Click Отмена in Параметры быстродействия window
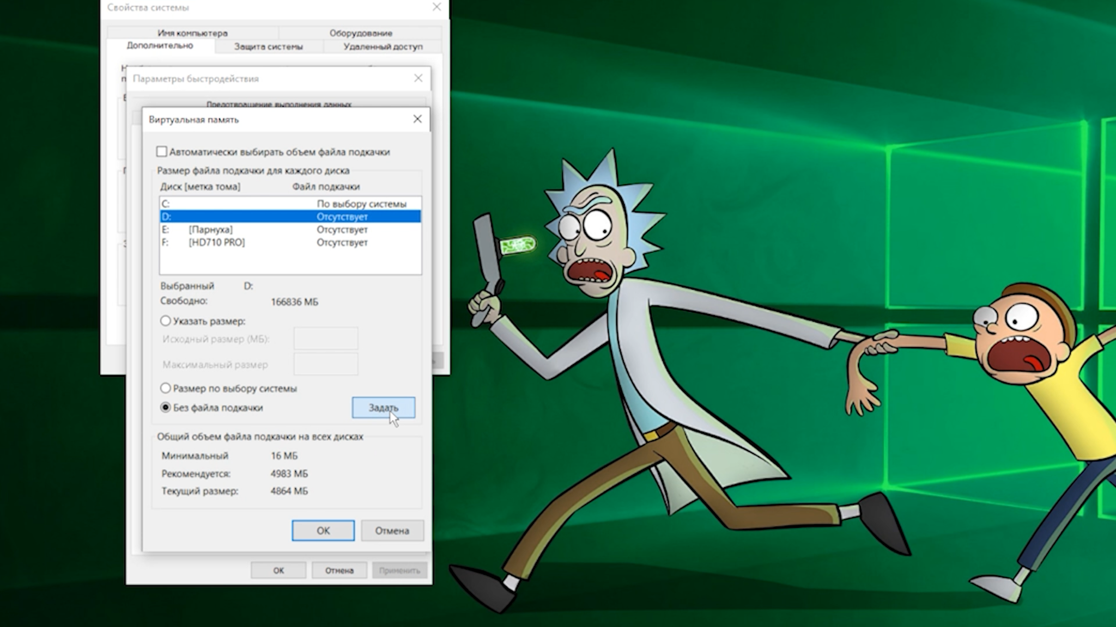Screen dimensions: 1116x627 pyautogui.click(x=339, y=570)
